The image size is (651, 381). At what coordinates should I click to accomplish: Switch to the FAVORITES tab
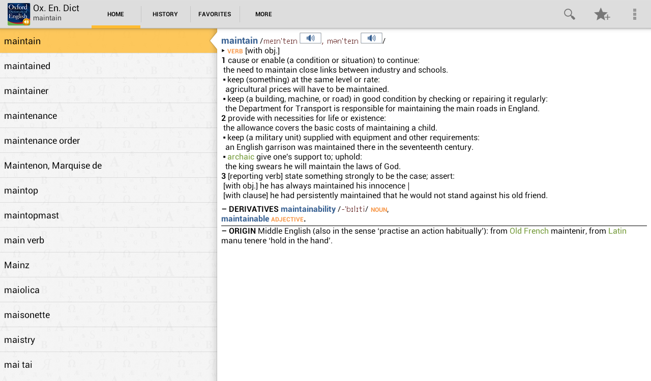pos(215,14)
